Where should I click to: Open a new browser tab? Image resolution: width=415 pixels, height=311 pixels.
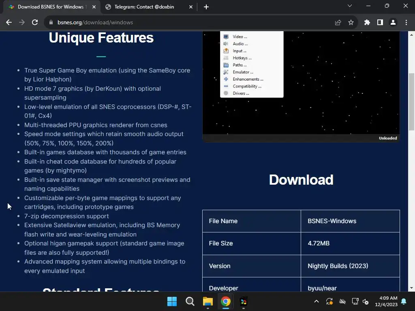[x=206, y=7]
